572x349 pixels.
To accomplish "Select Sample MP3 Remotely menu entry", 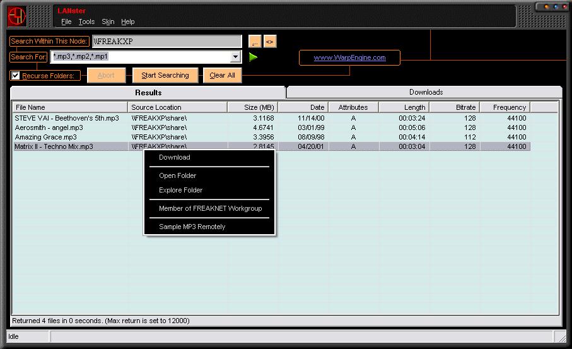I will pyautogui.click(x=192, y=227).
